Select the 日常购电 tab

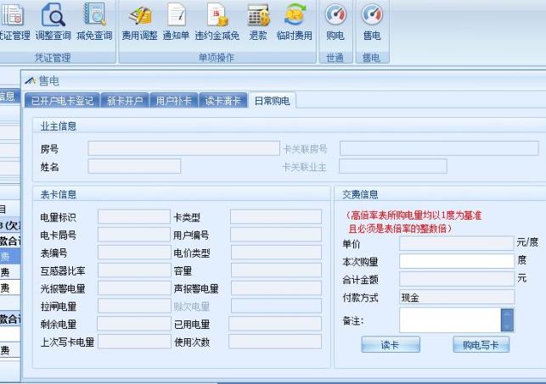[x=273, y=101]
